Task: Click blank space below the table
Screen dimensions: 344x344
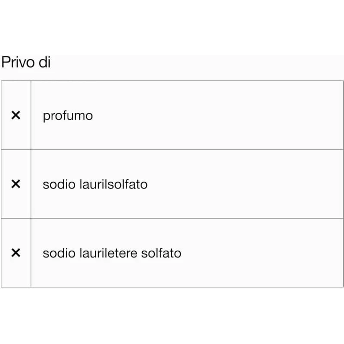Action: click(172, 316)
